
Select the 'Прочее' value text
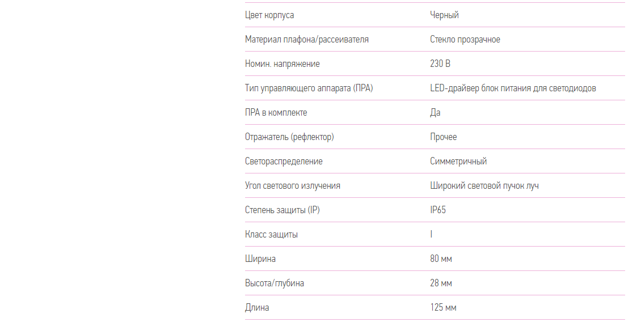tap(443, 137)
